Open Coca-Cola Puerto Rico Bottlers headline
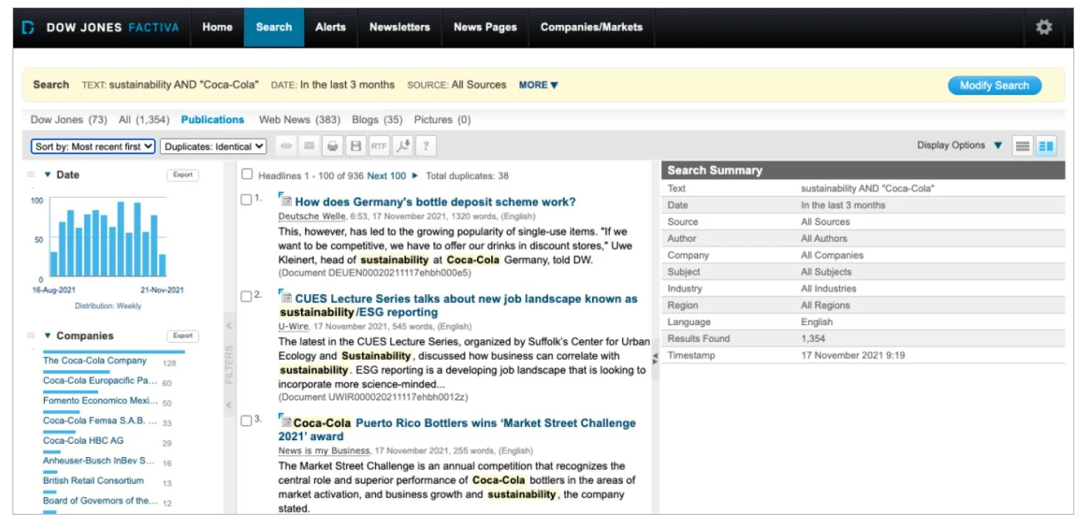This screenshot has height=522, width=1086. click(457, 430)
